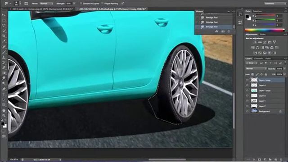Select the Type tool
Viewport: 288px width, 162px height.
pos(4,94)
